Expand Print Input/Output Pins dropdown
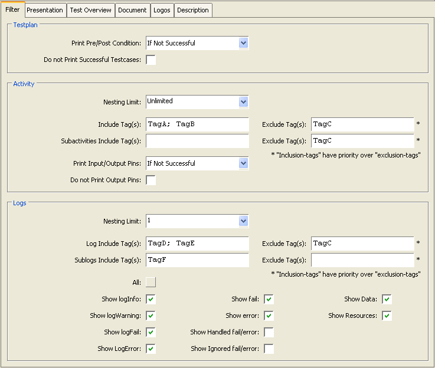This screenshot has height=368, width=435. pos(243,163)
